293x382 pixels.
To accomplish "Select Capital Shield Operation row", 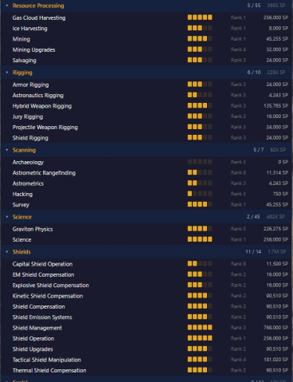I will (146, 264).
